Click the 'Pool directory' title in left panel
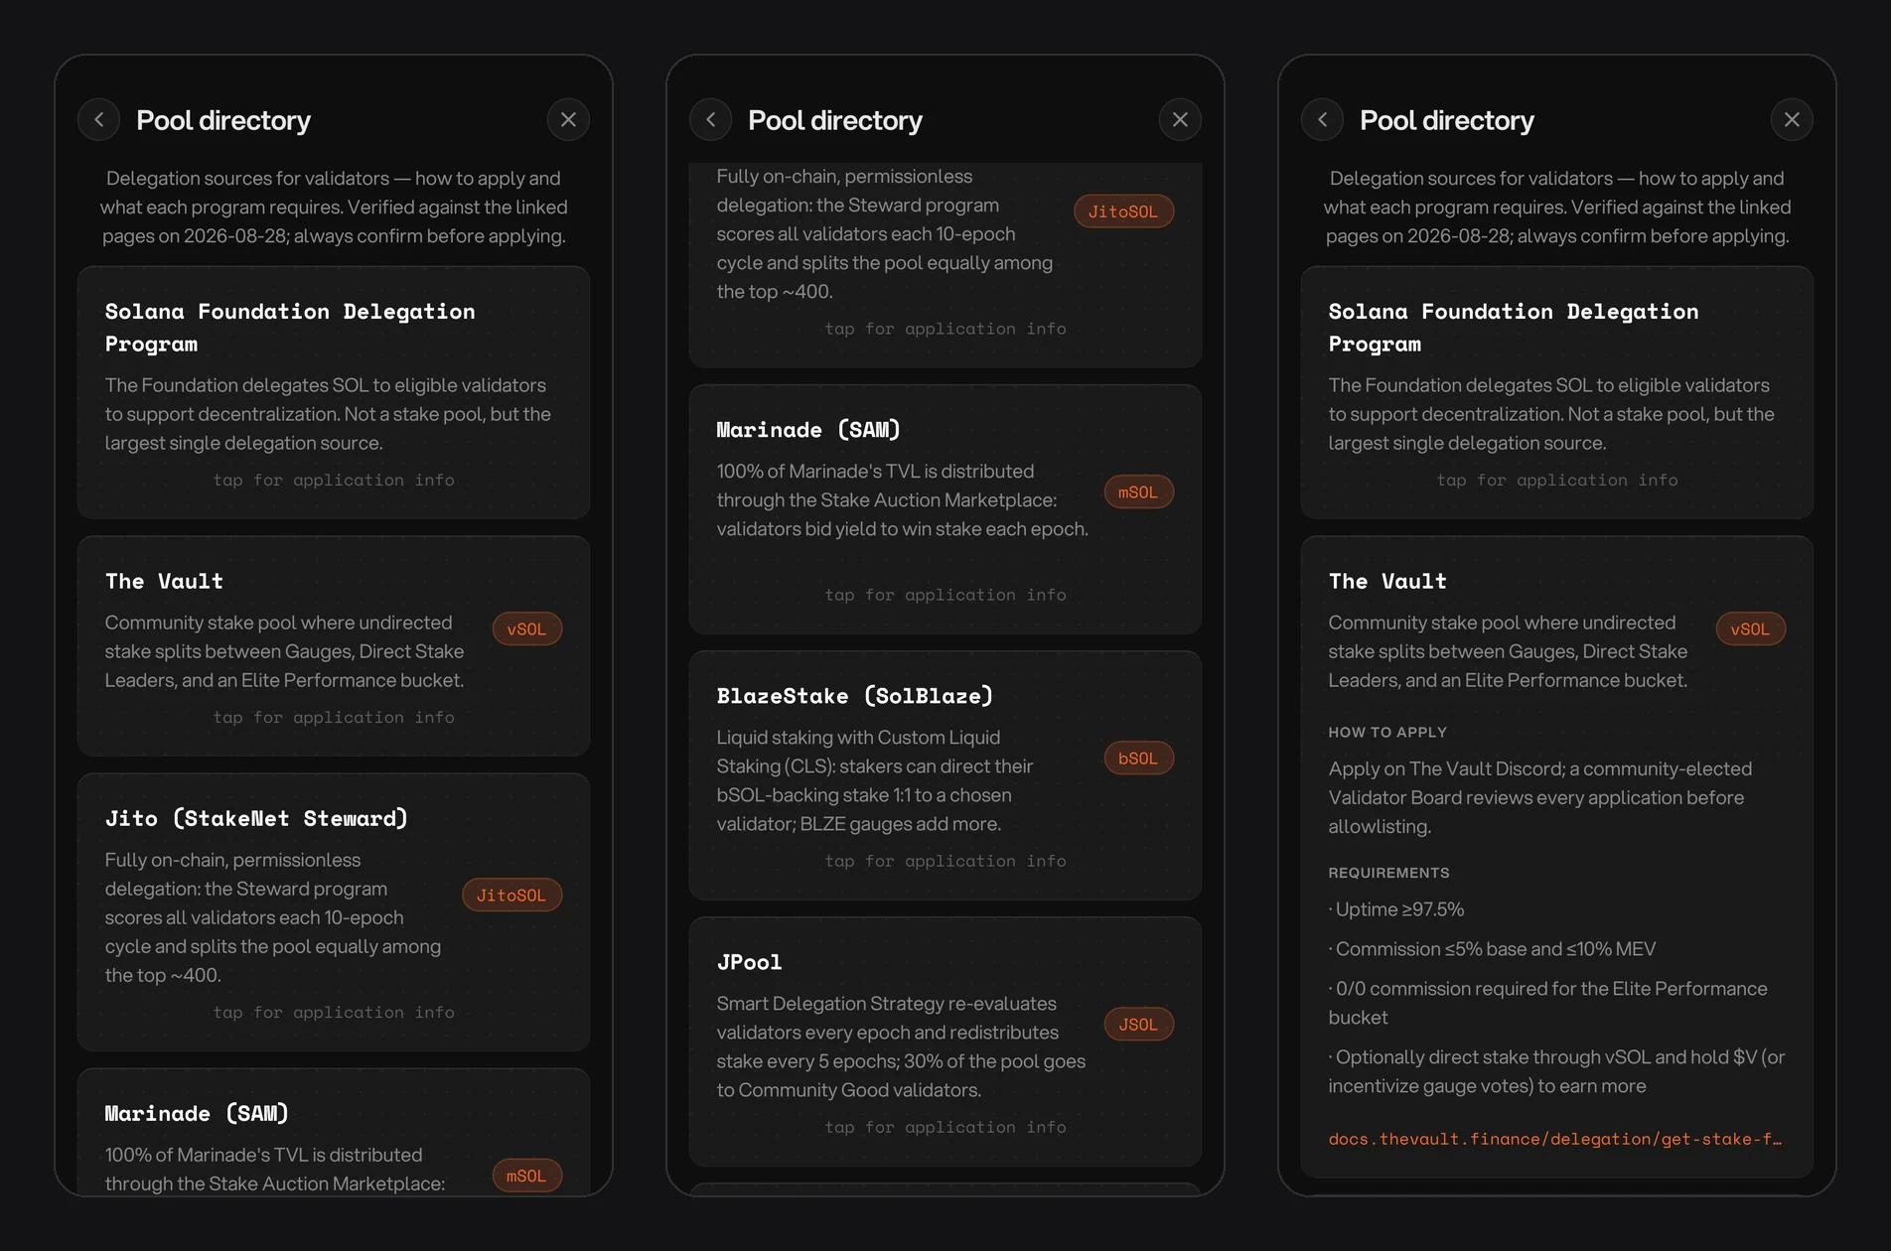The image size is (1891, 1251). point(223,120)
